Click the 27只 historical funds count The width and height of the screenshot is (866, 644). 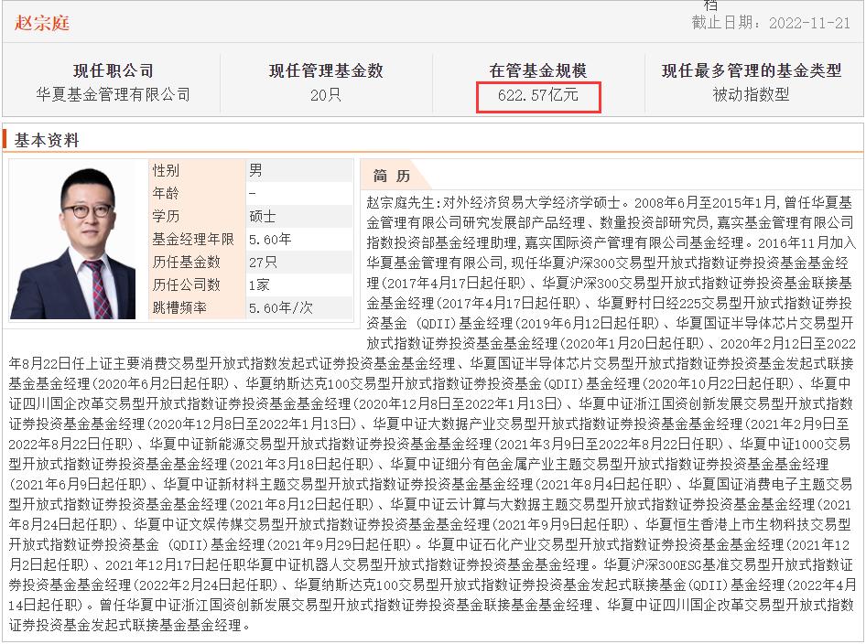pos(263,262)
